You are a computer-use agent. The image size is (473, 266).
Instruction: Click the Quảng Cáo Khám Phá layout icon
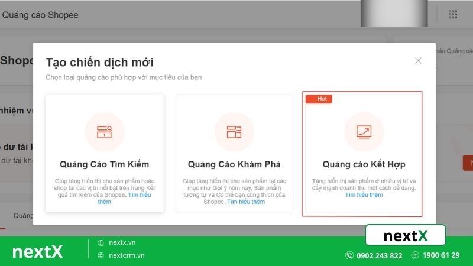[x=234, y=132]
